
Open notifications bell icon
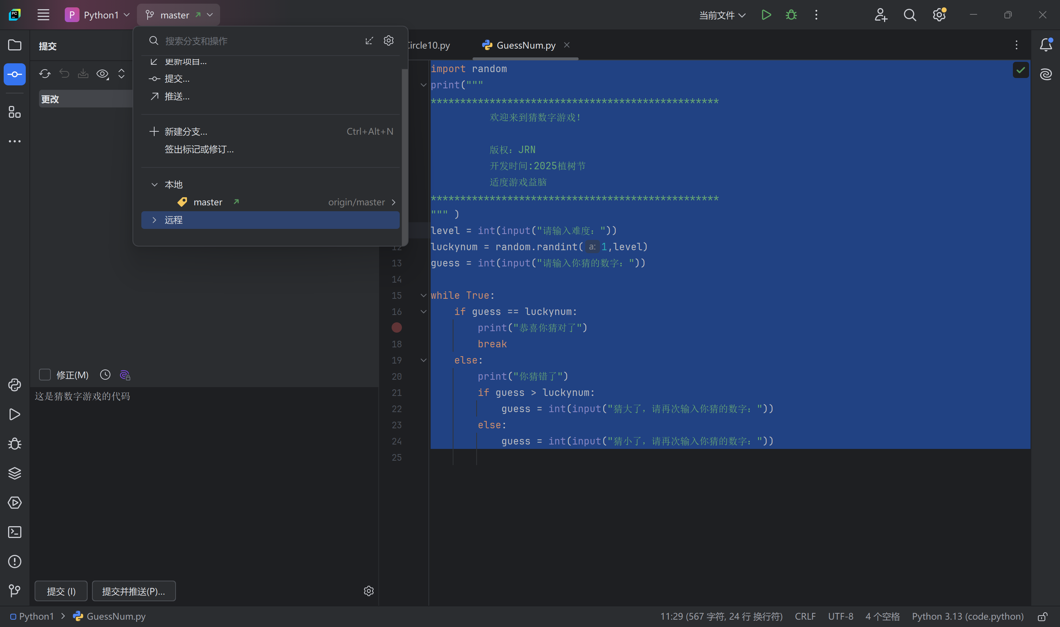click(1046, 45)
